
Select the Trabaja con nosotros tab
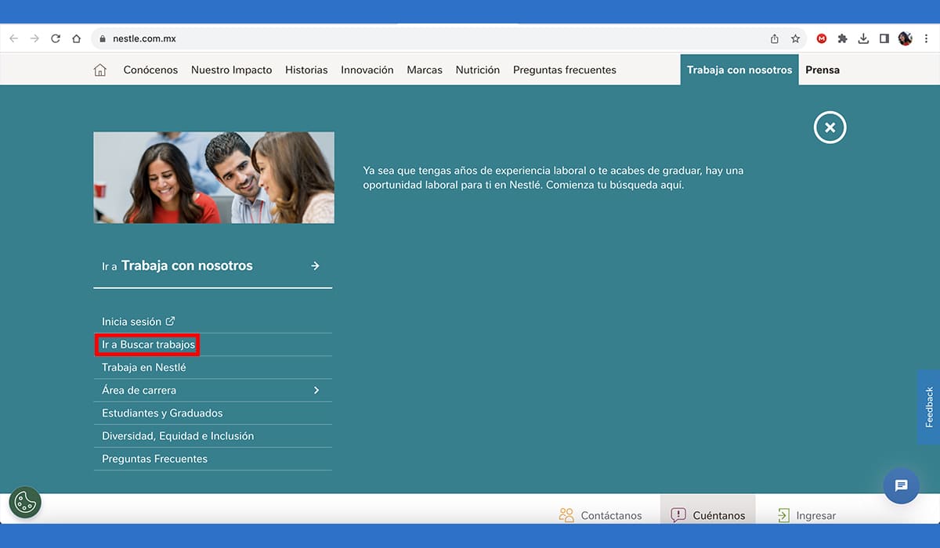739,70
